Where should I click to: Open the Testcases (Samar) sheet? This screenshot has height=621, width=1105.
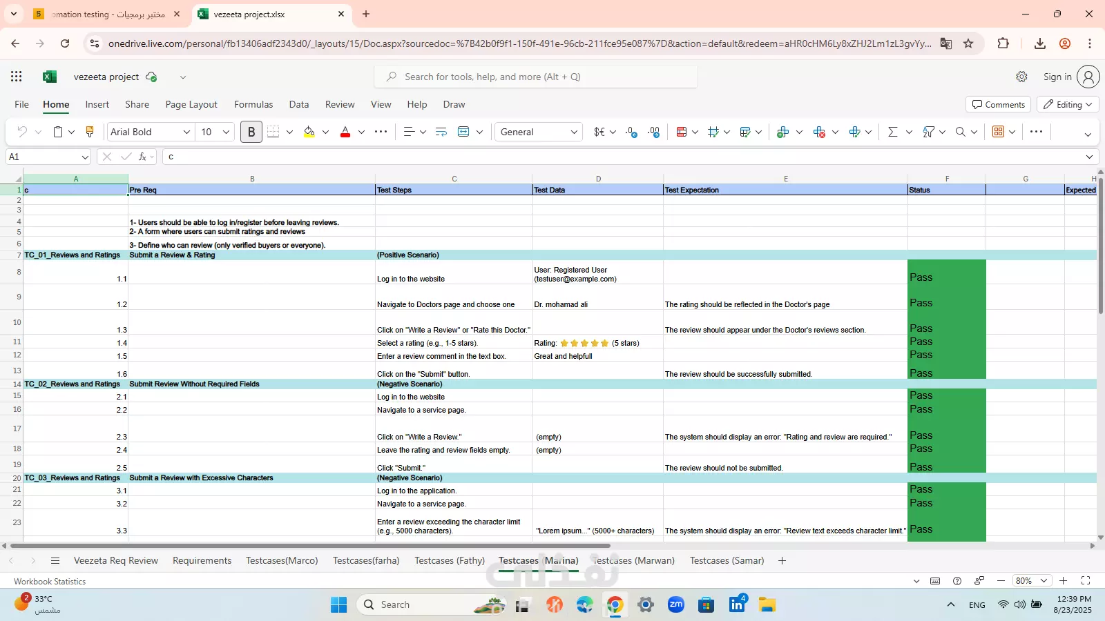(727, 560)
